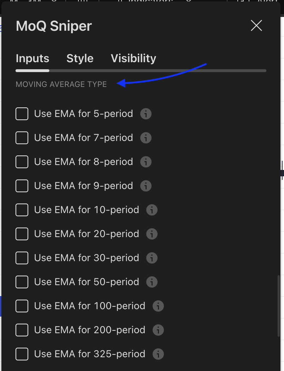Open the Visibility tab
Image resolution: width=284 pixels, height=371 pixels.
point(134,58)
